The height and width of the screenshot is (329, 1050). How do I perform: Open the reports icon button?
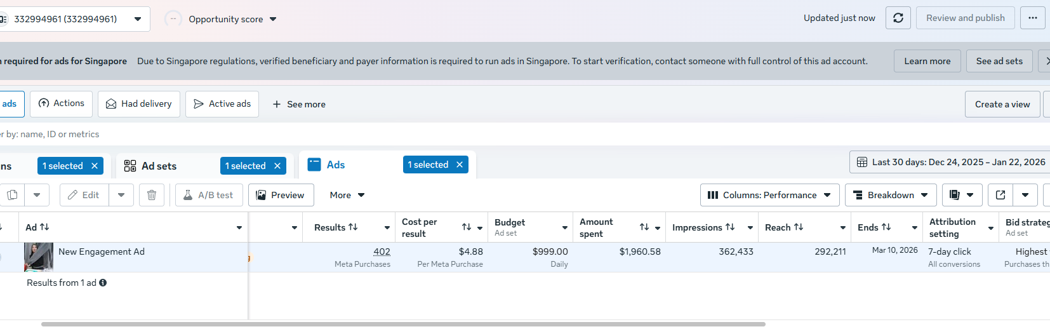coord(955,195)
